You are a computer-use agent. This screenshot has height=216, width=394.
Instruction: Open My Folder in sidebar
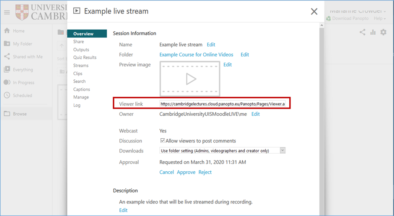click(x=23, y=44)
